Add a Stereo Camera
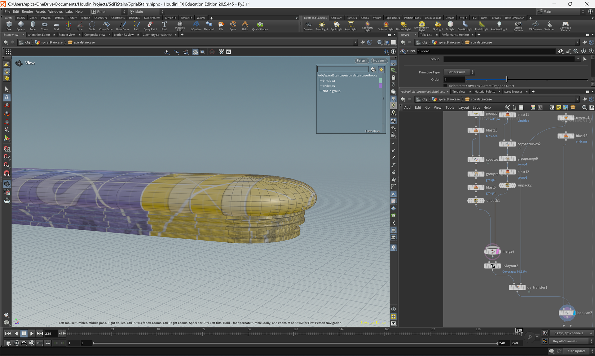This screenshot has width=595, height=356. click(518, 26)
